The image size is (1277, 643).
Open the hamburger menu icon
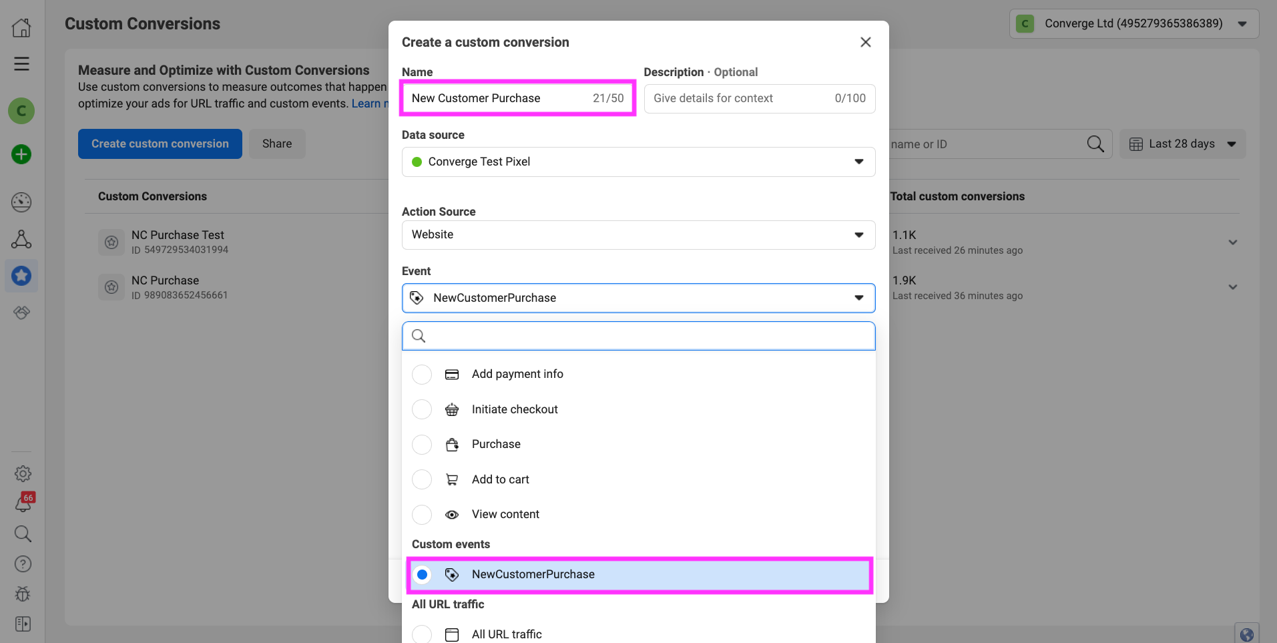tap(21, 64)
